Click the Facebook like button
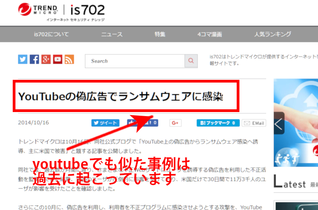 (x=143, y=123)
